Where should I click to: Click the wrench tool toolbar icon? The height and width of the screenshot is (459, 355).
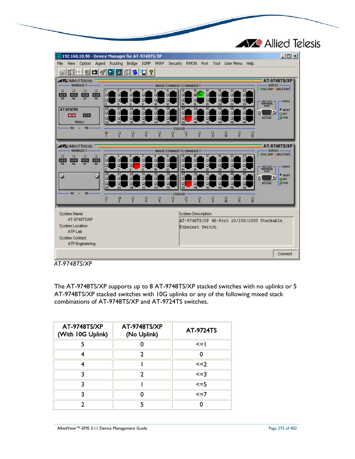point(103,72)
